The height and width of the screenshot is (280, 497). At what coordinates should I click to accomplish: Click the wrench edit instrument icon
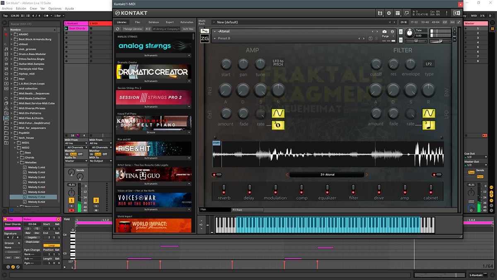pyautogui.click(x=205, y=31)
